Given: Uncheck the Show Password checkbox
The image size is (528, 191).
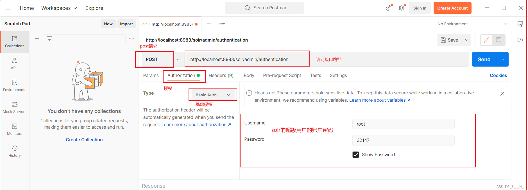Looking at the screenshot, I should click(x=356, y=155).
